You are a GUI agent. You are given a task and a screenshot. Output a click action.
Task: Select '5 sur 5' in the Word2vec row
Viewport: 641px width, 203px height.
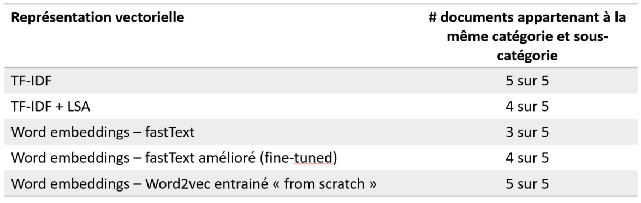point(527,183)
